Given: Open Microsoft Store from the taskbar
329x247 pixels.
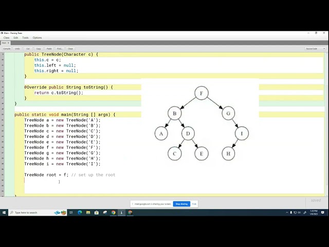Looking at the screenshot, I should (97, 213).
